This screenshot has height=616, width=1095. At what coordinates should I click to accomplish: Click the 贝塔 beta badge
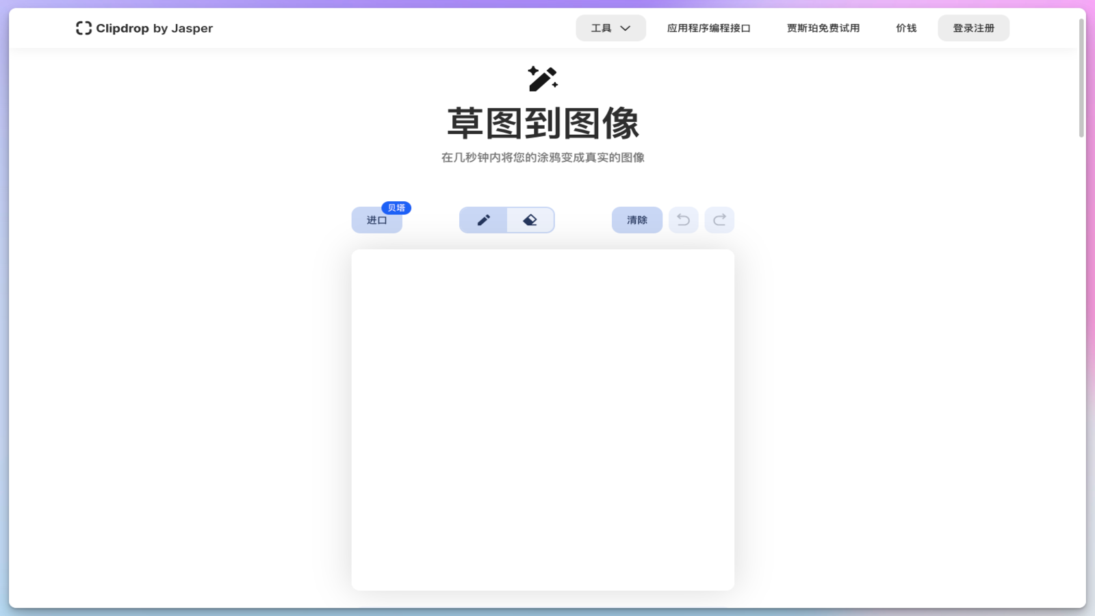pos(398,207)
